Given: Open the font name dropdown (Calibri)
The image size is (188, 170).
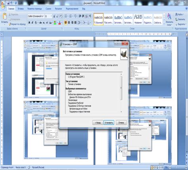Looking at the screenshot, I should click(44, 16).
